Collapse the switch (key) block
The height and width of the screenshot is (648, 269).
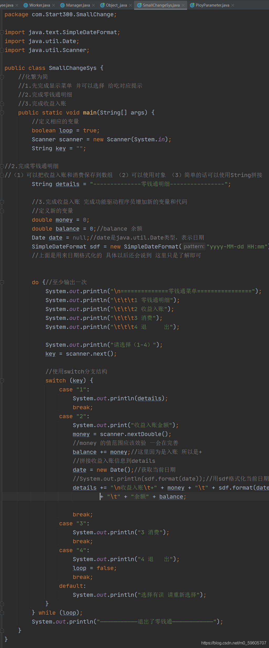click(x=2, y=381)
